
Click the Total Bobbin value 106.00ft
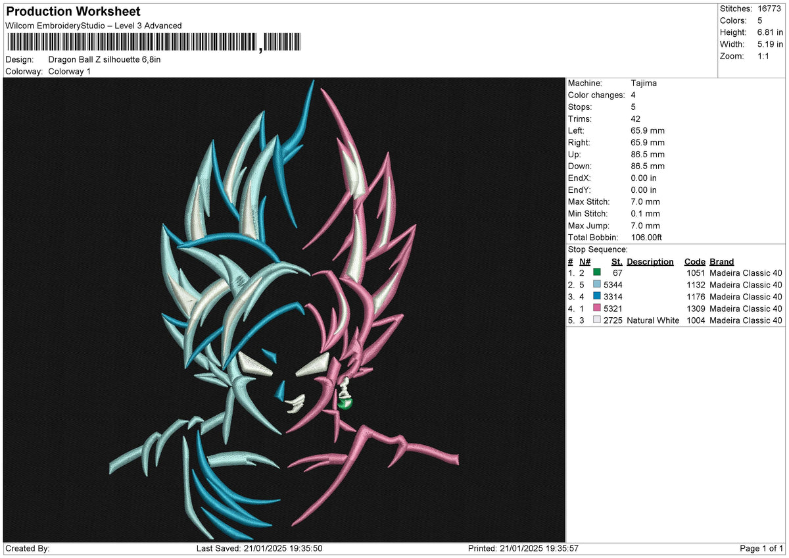coord(646,237)
